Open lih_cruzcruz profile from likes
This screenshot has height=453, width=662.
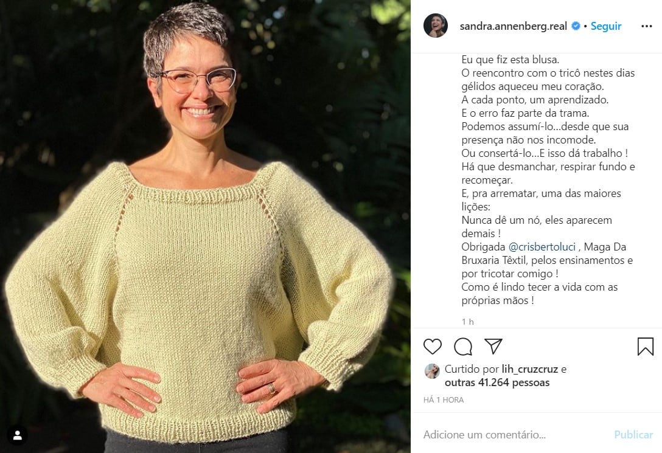(x=530, y=369)
